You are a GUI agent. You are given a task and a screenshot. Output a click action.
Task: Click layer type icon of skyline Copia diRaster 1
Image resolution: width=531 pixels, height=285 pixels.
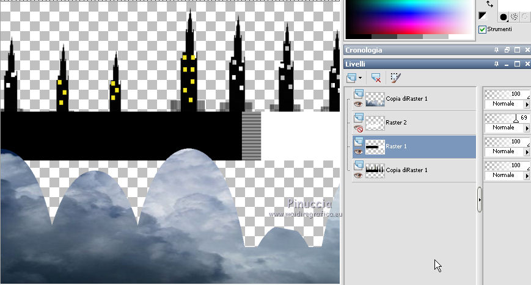tap(359, 165)
